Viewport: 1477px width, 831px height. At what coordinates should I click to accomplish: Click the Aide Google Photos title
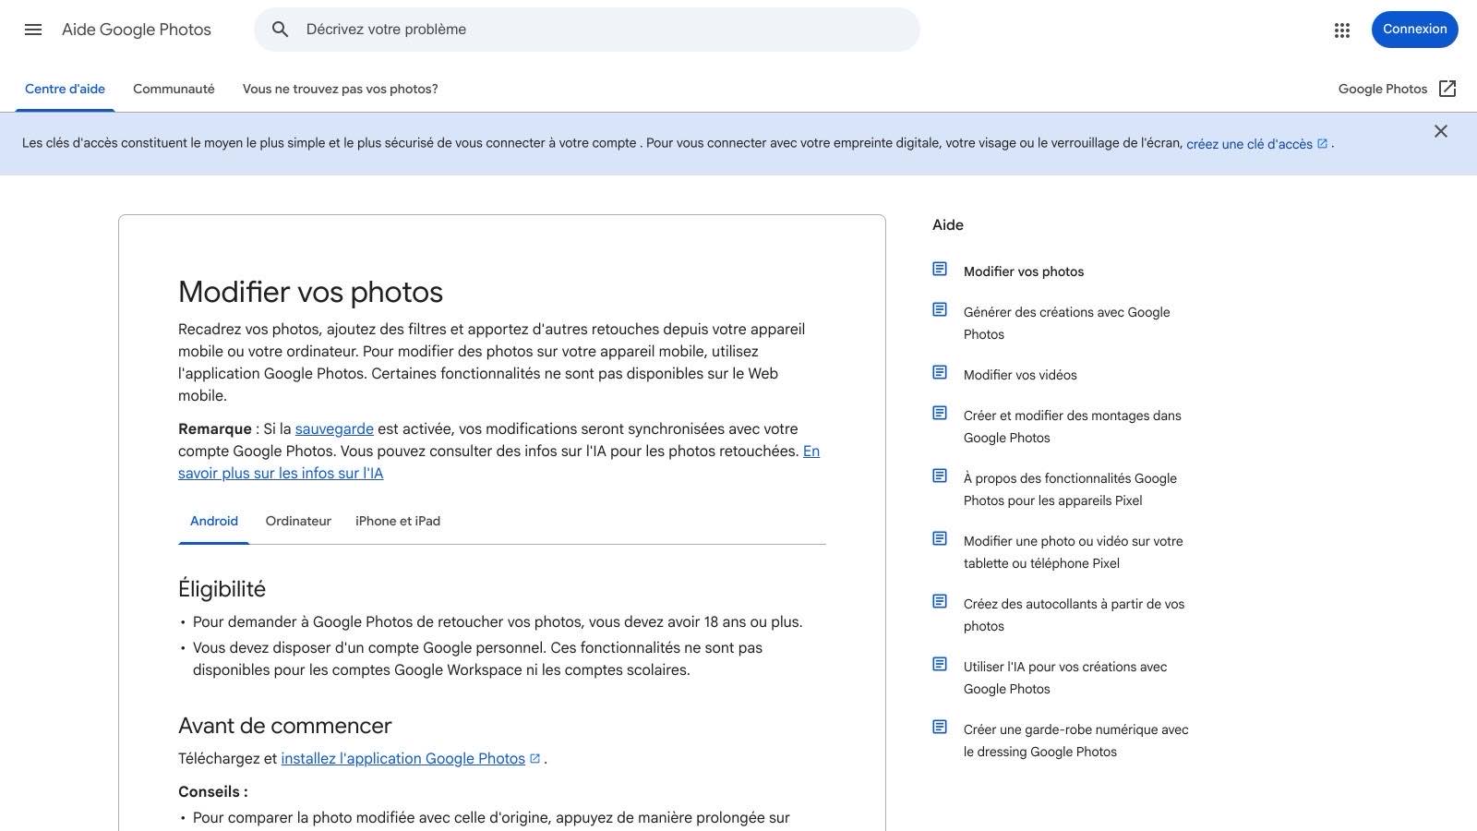137,30
